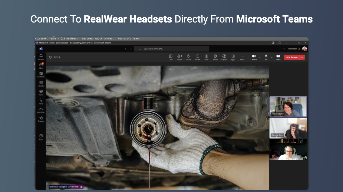
Task: Show more sidebar apps via ellipsis
Action: coord(41,128)
